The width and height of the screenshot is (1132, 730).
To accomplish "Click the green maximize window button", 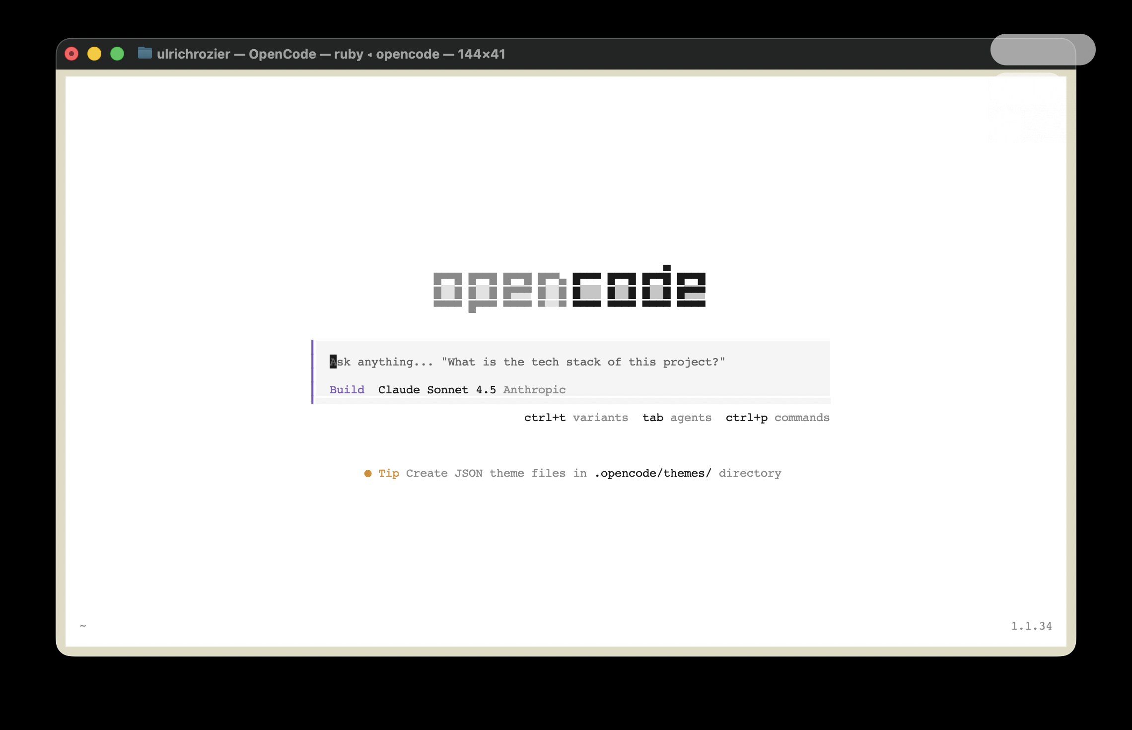I will 117,54.
